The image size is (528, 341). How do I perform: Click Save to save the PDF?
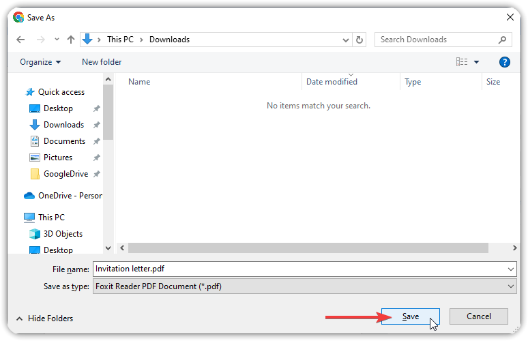411,316
